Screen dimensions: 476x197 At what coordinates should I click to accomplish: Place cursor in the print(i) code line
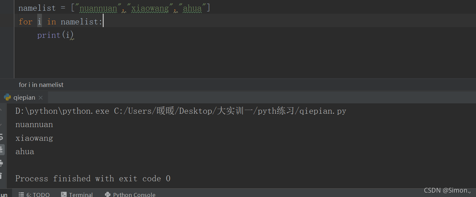55,35
